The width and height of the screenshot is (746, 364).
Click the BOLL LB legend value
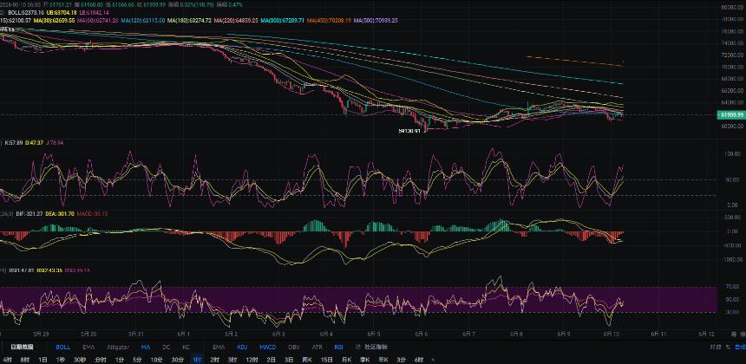tap(94, 12)
